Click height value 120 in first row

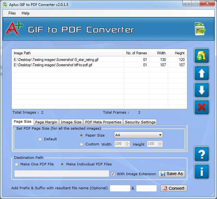pyautogui.click(x=182, y=59)
